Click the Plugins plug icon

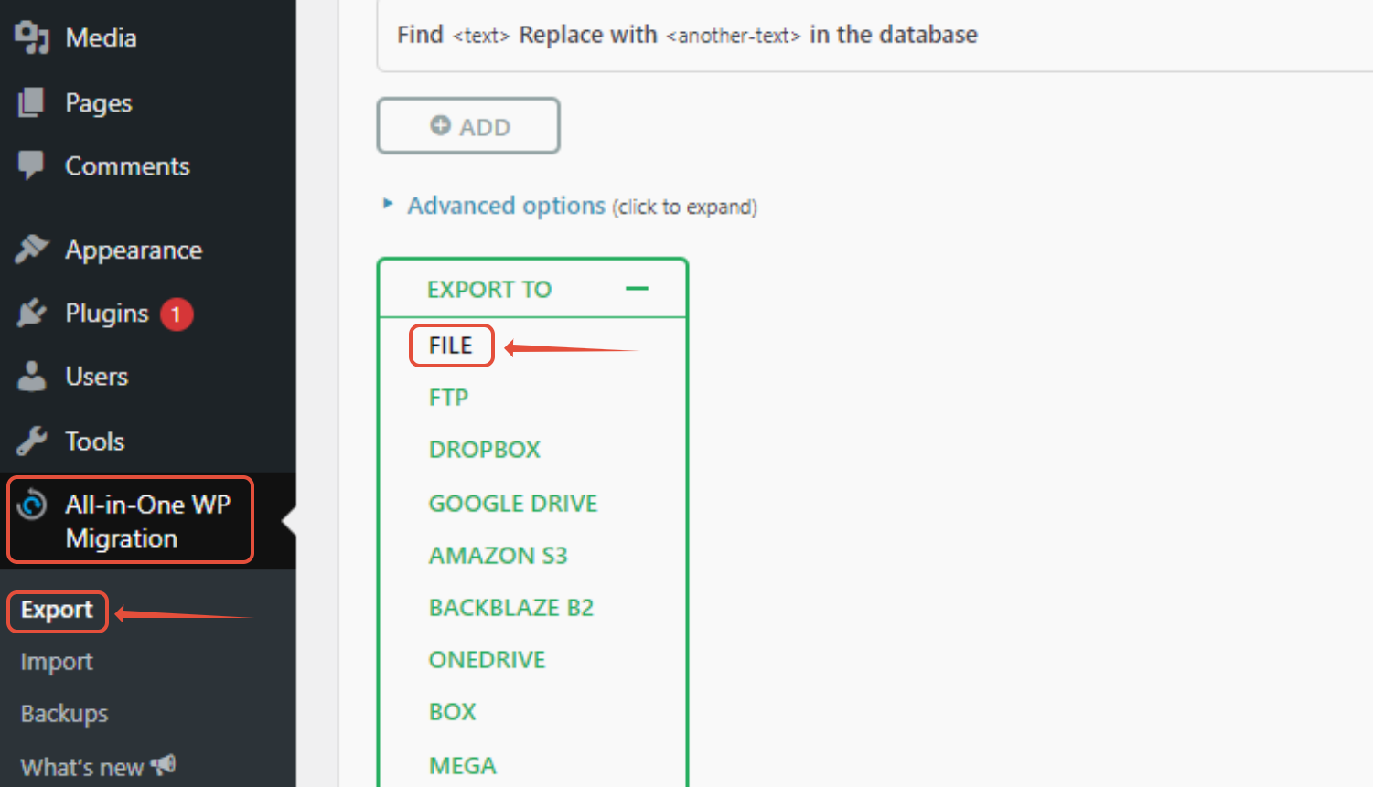pyautogui.click(x=31, y=314)
